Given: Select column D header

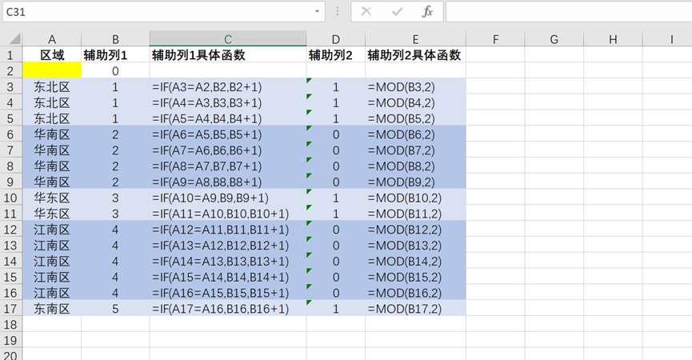Looking at the screenshot, I should click(x=336, y=39).
